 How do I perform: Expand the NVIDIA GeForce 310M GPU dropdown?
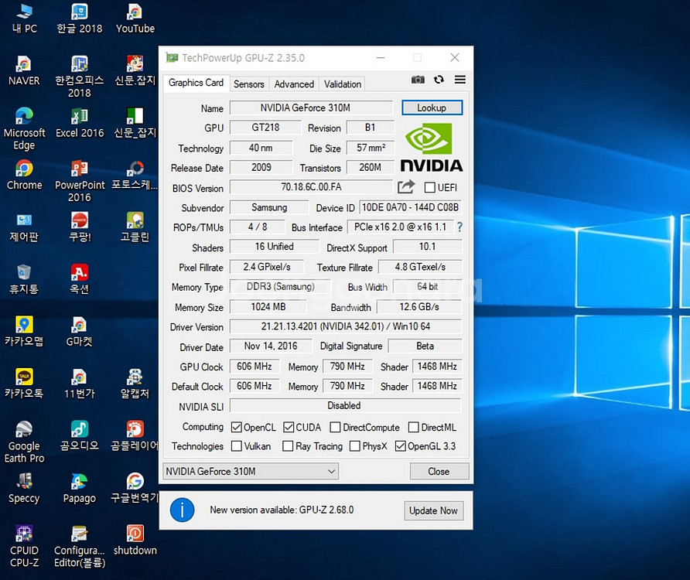click(251, 471)
